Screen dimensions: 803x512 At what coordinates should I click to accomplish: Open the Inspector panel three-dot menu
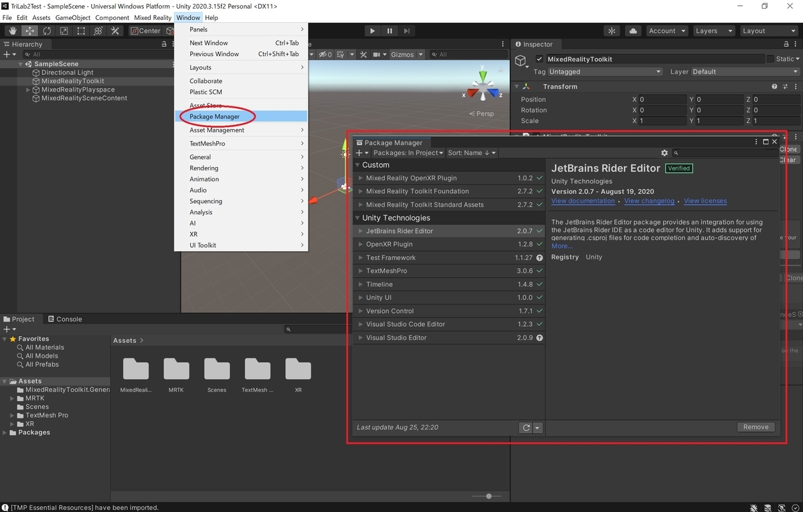click(x=796, y=44)
